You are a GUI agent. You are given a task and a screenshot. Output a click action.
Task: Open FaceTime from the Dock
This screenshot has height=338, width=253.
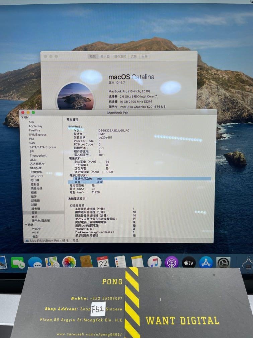(x=18, y=263)
